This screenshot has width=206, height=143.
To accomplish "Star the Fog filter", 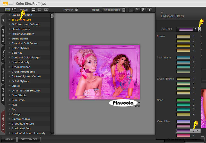I will point(9,109).
